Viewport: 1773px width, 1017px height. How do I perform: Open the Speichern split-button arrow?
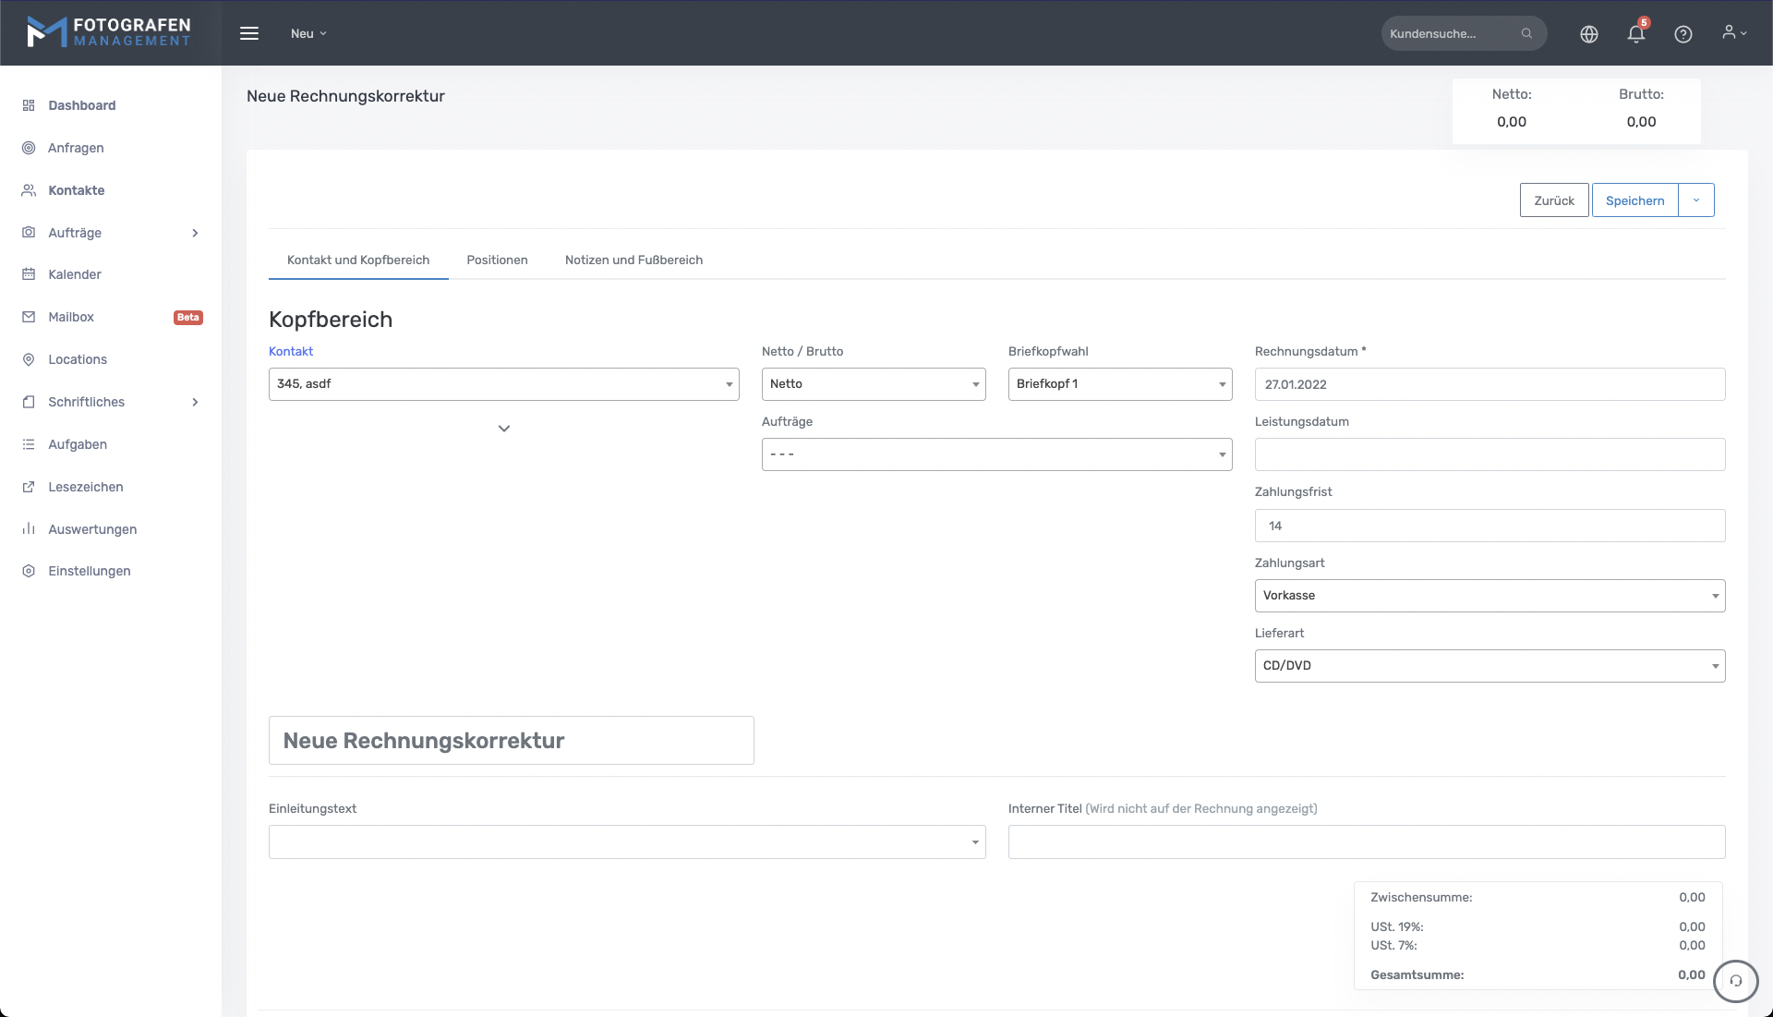(x=1696, y=200)
